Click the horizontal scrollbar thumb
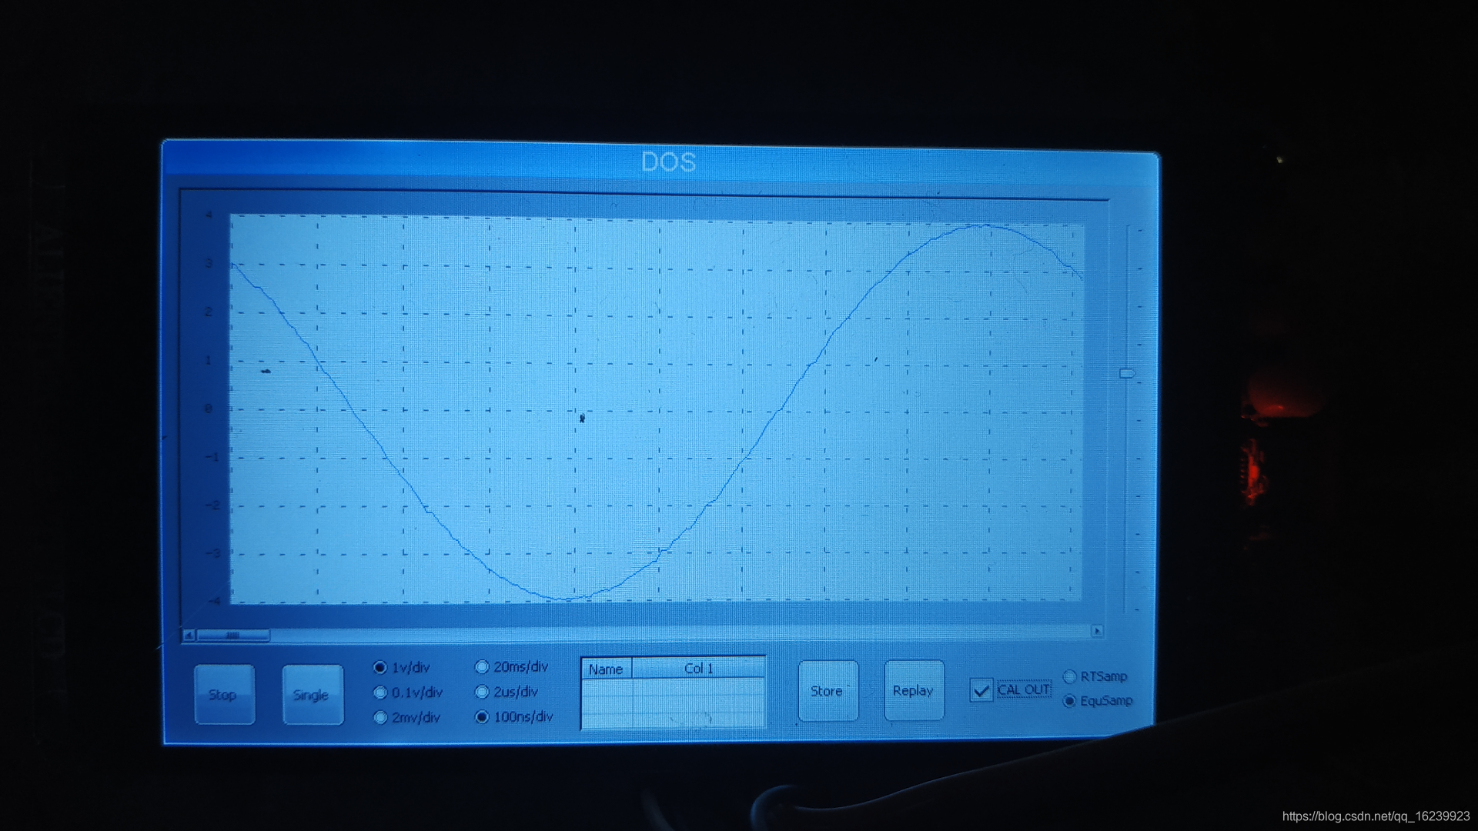Image resolution: width=1478 pixels, height=831 pixels. (232, 636)
